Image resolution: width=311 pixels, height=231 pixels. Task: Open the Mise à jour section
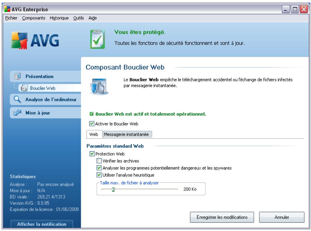tap(46, 113)
